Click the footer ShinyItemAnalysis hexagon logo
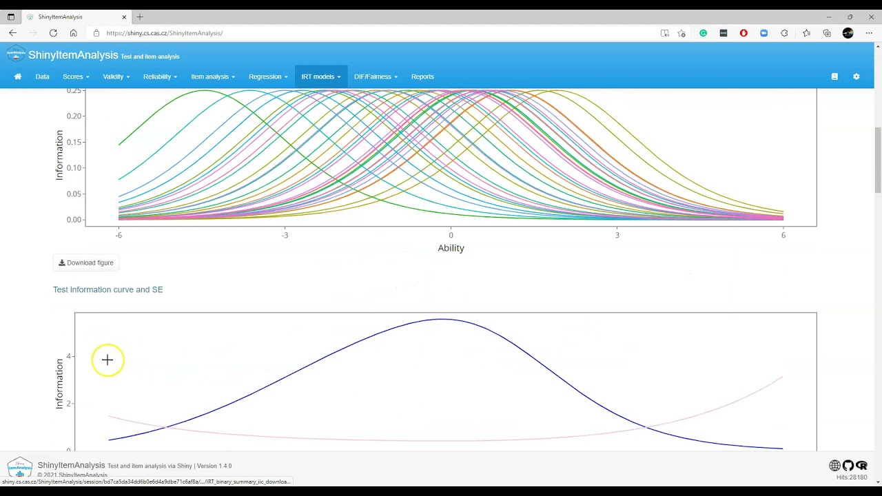882x496 pixels. [x=19, y=466]
